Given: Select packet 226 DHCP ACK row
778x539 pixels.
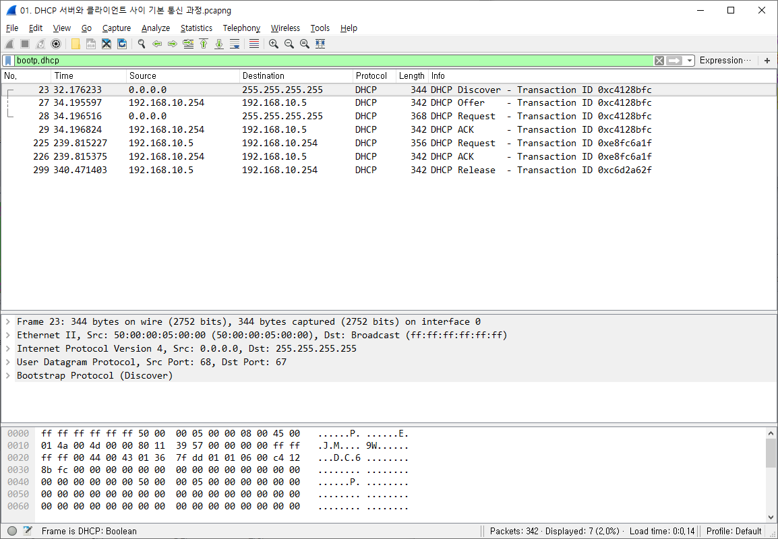Looking at the screenshot, I should click(x=389, y=156).
